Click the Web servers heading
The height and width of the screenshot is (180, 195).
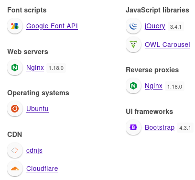pyautogui.click(x=28, y=52)
